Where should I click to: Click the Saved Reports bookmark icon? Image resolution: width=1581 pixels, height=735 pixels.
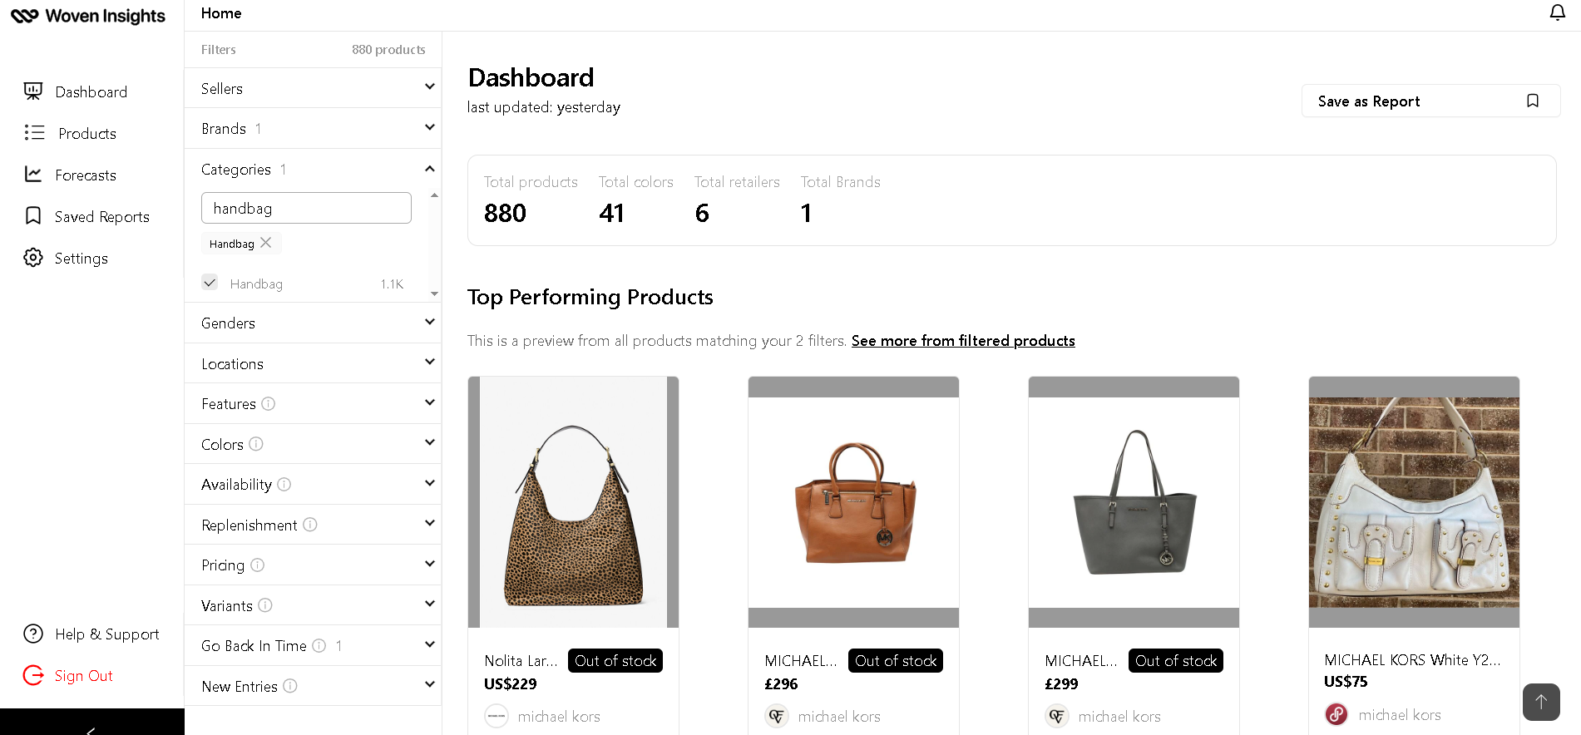click(x=33, y=216)
